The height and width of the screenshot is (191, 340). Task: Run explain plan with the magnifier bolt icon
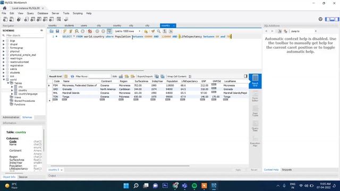click(76, 31)
